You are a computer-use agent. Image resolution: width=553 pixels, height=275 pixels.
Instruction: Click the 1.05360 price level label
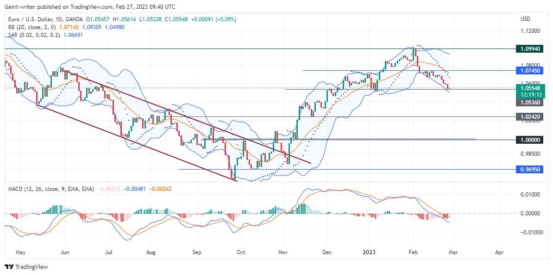531,103
